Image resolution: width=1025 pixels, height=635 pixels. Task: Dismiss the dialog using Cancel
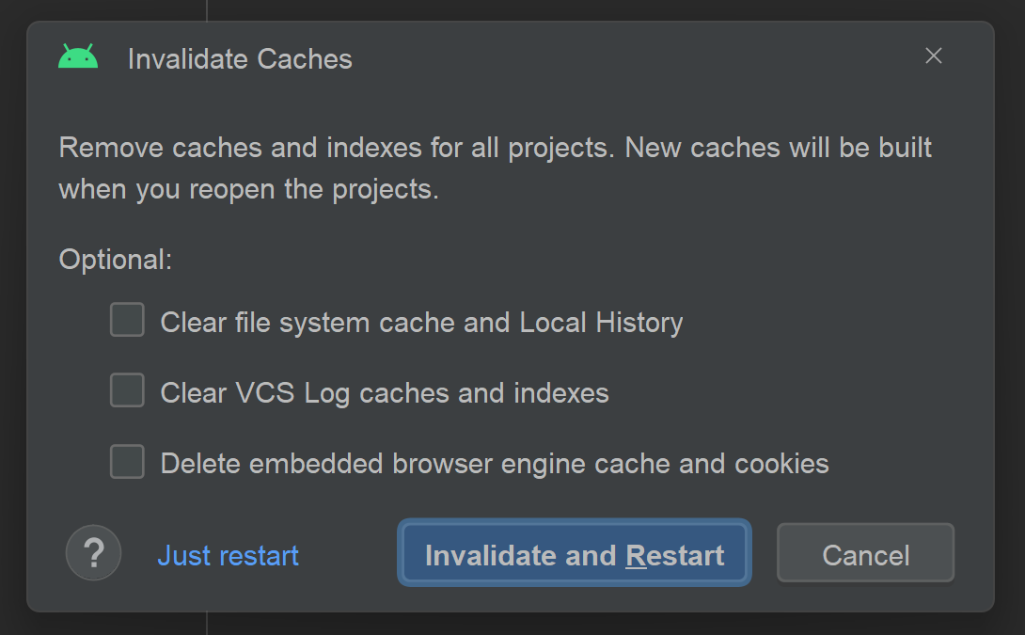tap(865, 552)
